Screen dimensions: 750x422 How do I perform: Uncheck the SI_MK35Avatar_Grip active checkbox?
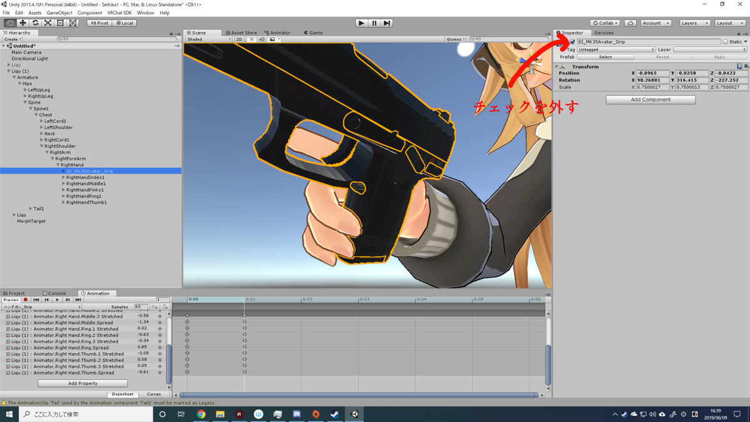[572, 42]
